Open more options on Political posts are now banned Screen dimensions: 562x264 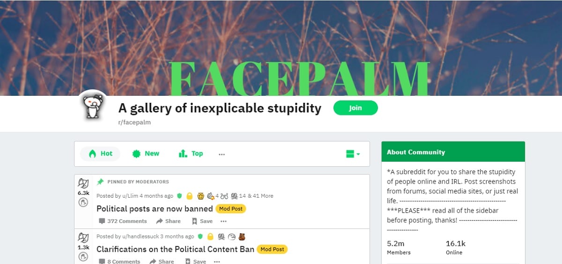tap(224, 221)
